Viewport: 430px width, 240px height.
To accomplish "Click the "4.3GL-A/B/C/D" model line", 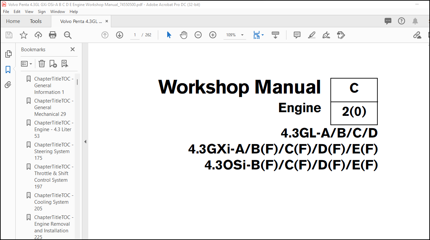I will tap(329, 133).
